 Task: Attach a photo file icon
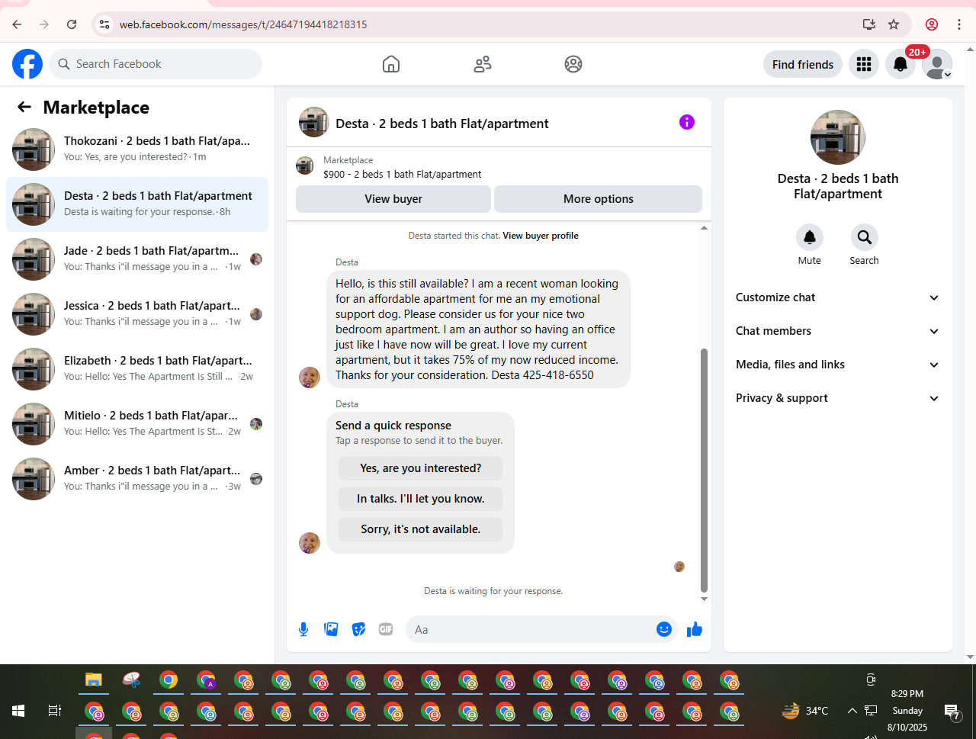pyautogui.click(x=331, y=629)
